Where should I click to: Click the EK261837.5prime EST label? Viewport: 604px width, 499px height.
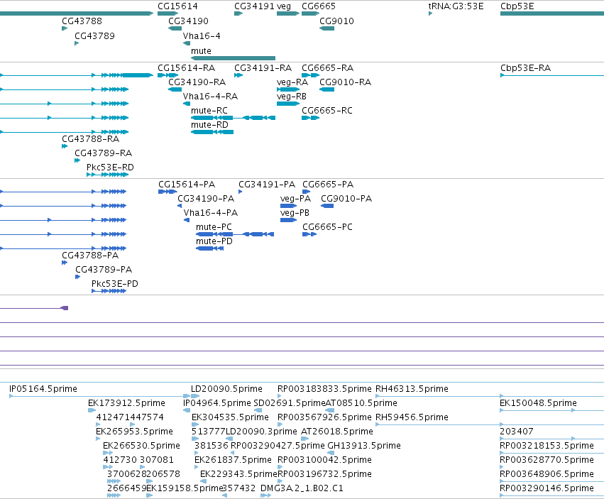(x=233, y=460)
